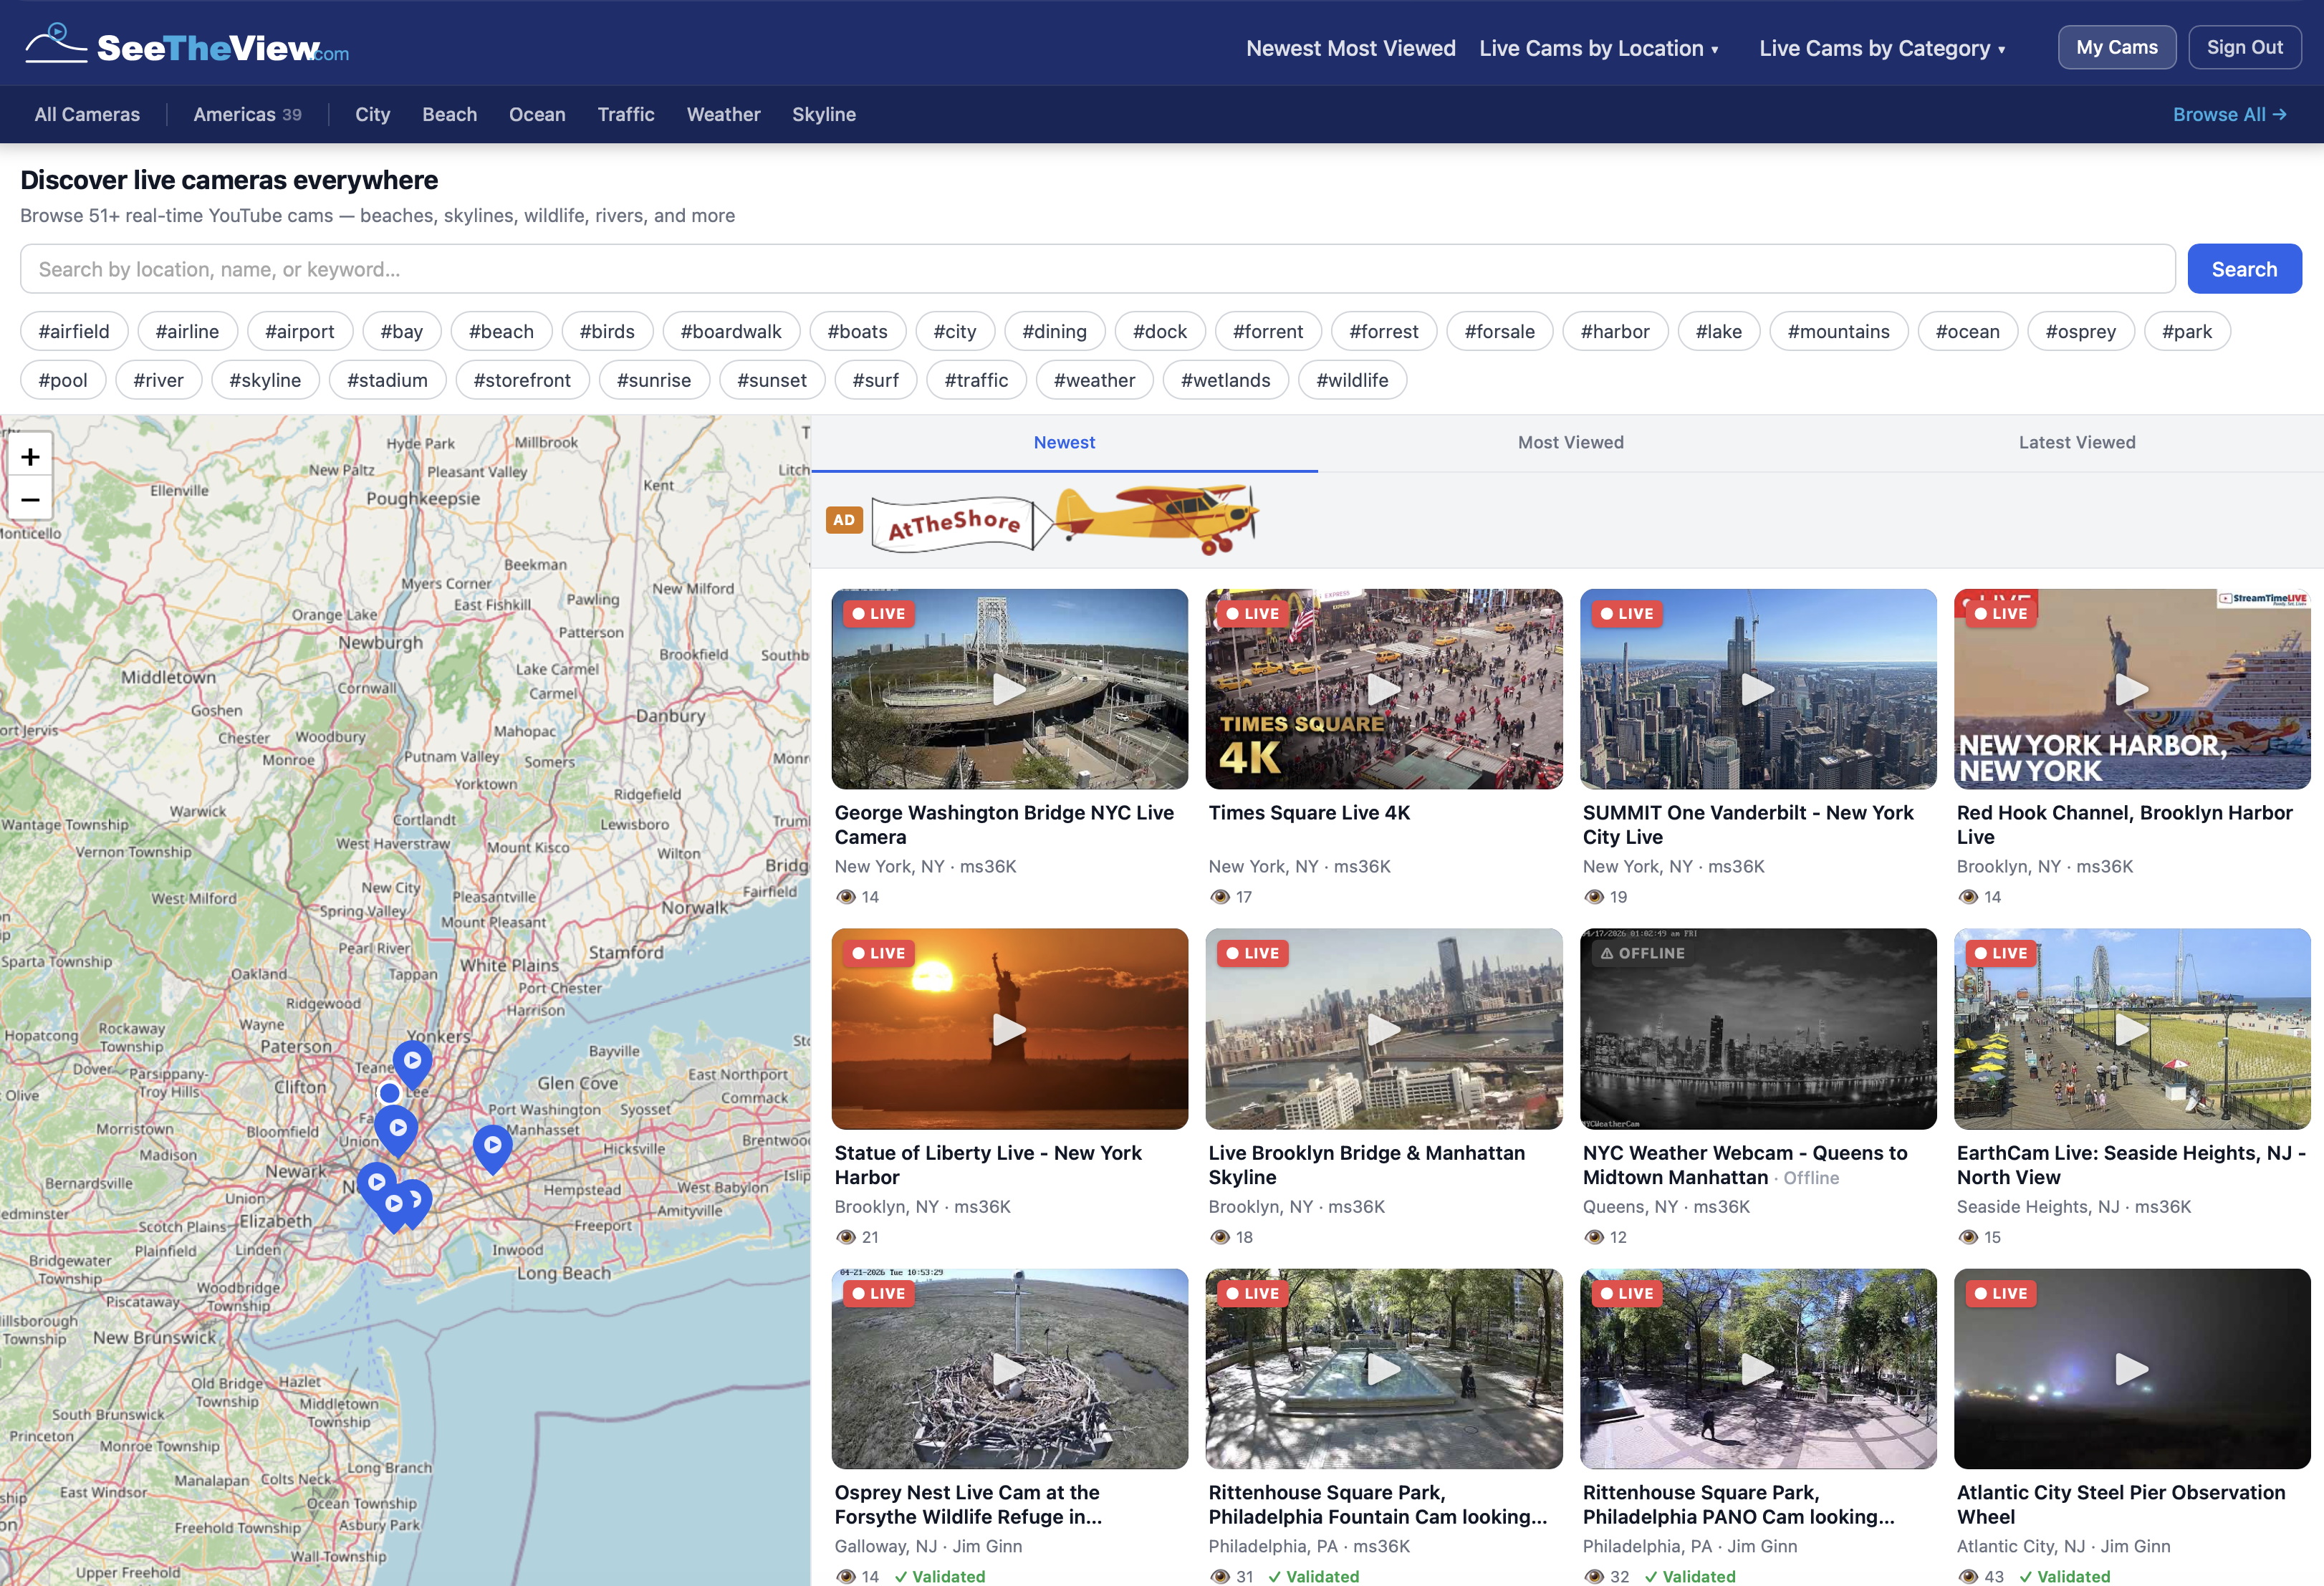The image size is (2324, 1586).
Task: Switch to the Latest Viewed tab
Action: click(2076, 442)
